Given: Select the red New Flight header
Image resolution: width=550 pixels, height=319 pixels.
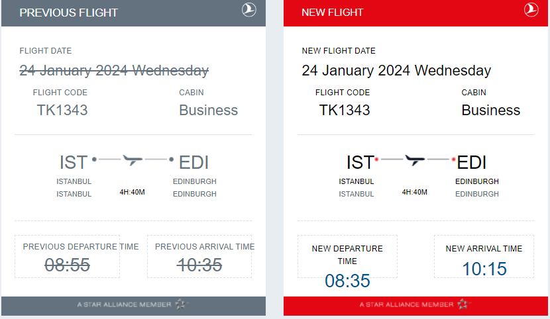Looking at the screenshot, I should [333, 13].
